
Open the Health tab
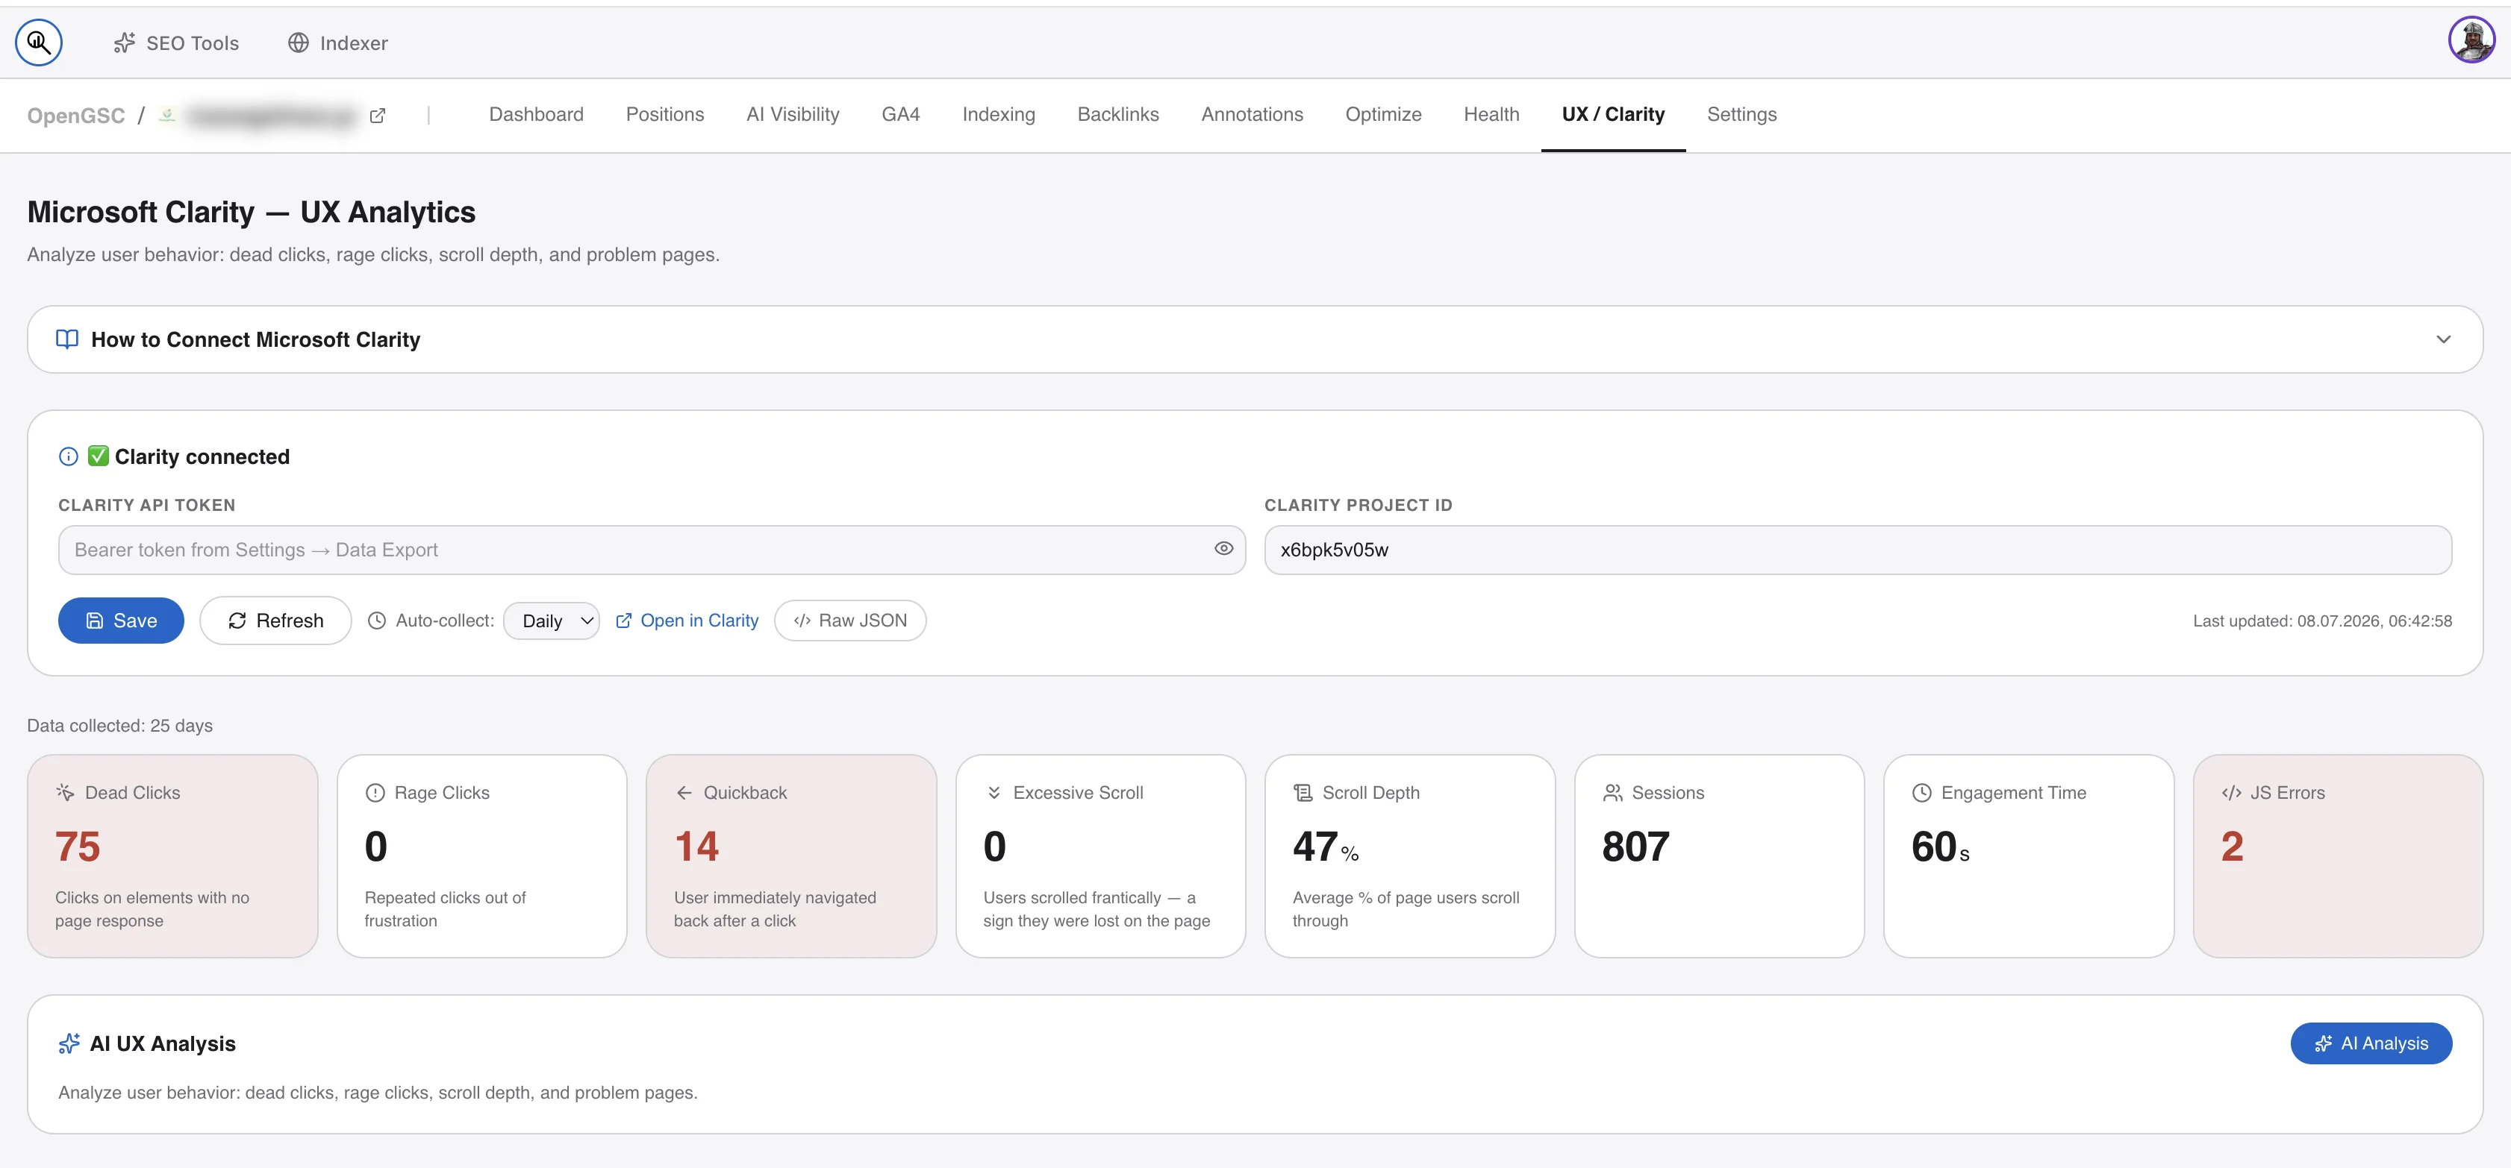pos(1491,114)
